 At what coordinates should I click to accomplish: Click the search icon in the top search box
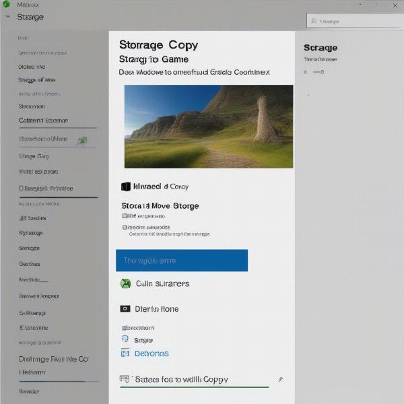[314, 21]
